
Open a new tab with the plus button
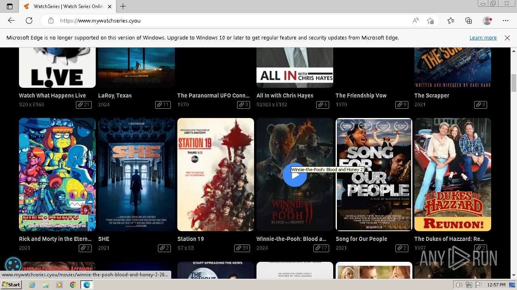pos(123,6)
